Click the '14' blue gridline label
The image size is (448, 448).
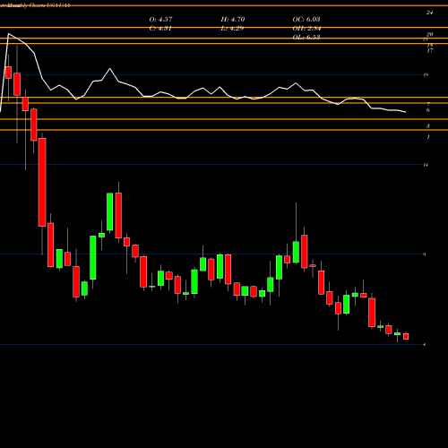tap(426, 165)
